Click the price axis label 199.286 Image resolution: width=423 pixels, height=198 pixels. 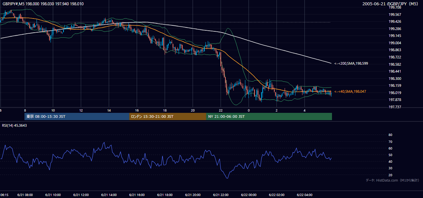[395, 29]
